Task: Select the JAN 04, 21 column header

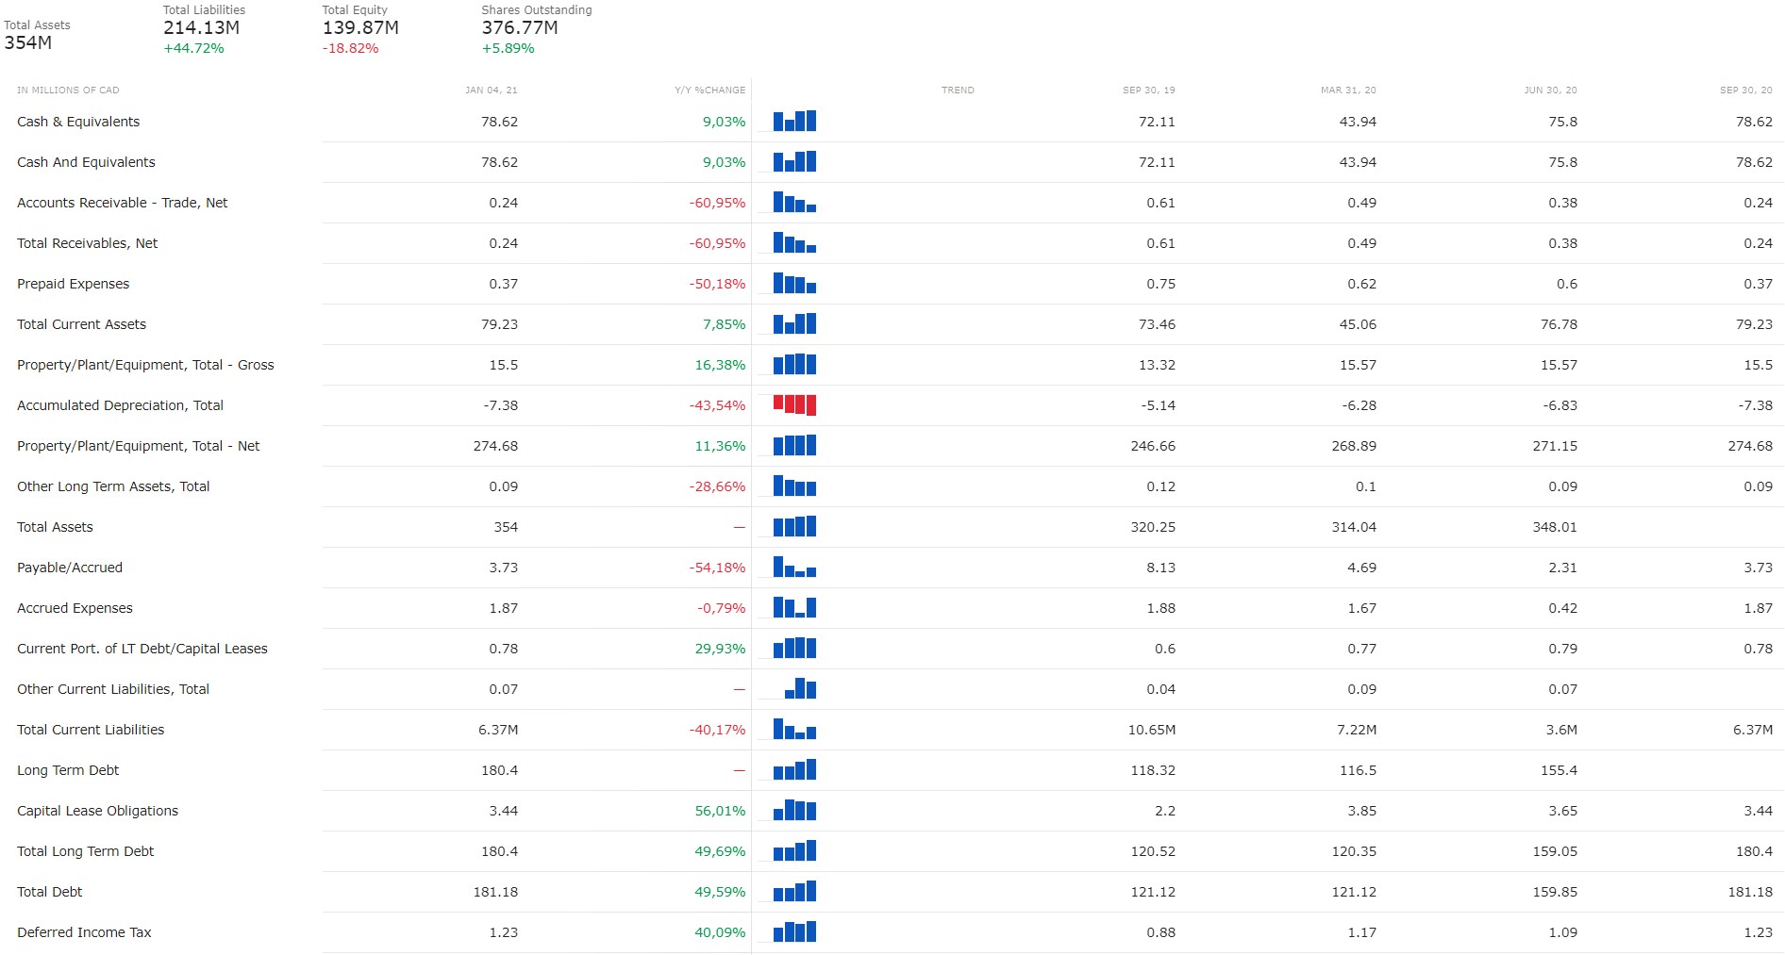Action: 491,91
